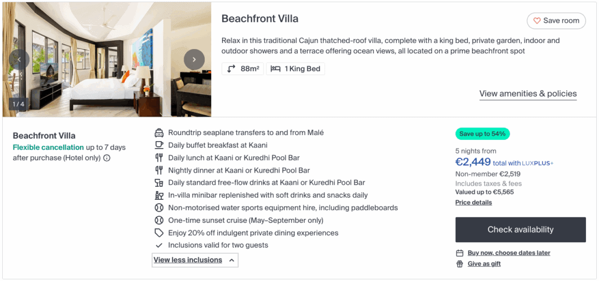Click info icon beside Hotel only cancellation

point(107,158)
